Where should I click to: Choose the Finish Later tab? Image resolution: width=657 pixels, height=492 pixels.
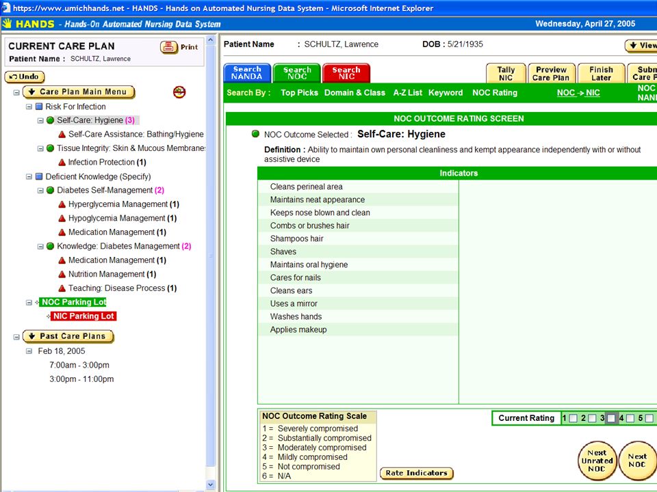coord(602,73)
